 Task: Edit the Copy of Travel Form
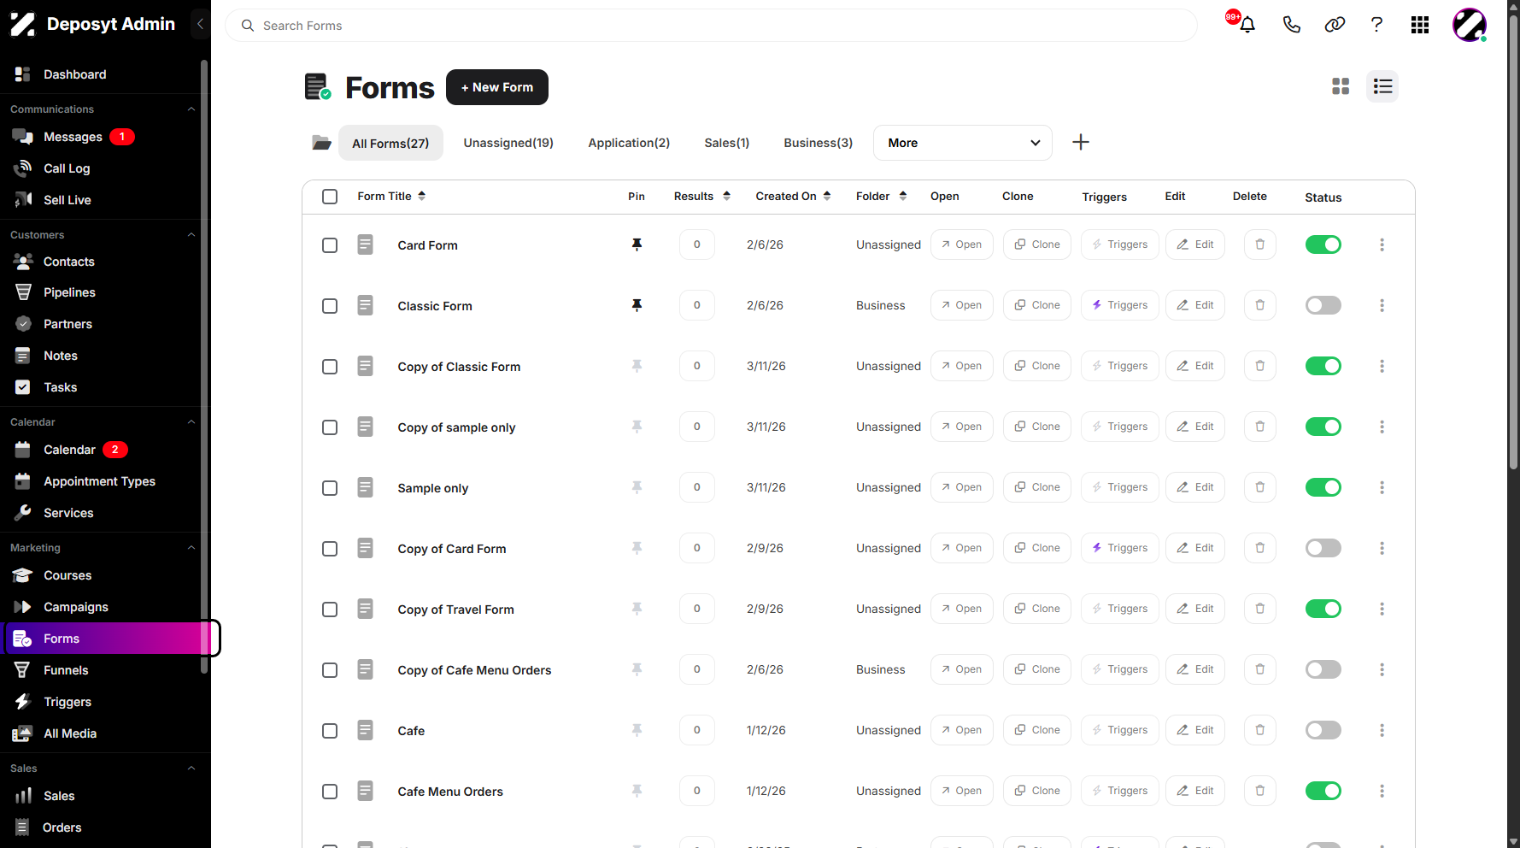(1194, 609)
